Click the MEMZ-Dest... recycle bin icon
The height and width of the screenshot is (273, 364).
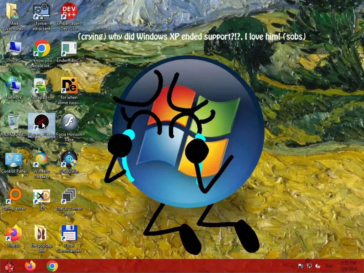14,125
